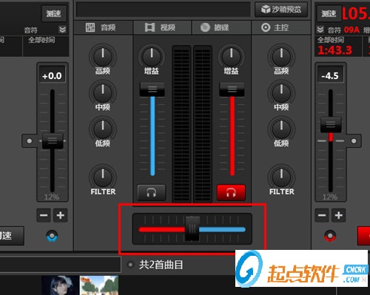This screenshot has height=295, width=370.
Task: Click the left deck 测速 BPM button
Action: (54, 13)
